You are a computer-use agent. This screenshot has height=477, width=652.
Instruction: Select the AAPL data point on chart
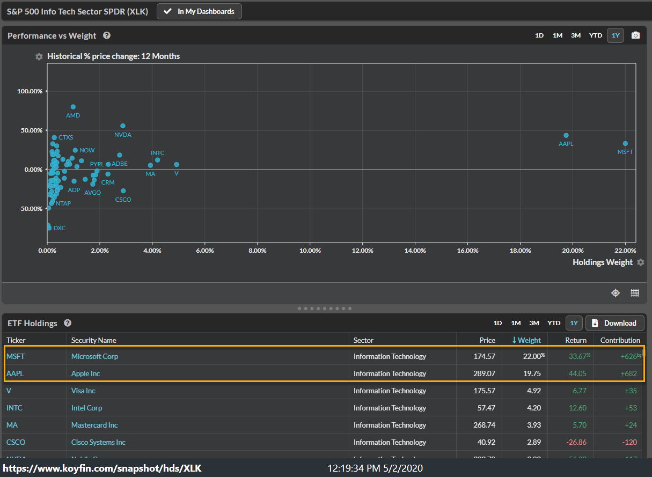tap(566, 135)
